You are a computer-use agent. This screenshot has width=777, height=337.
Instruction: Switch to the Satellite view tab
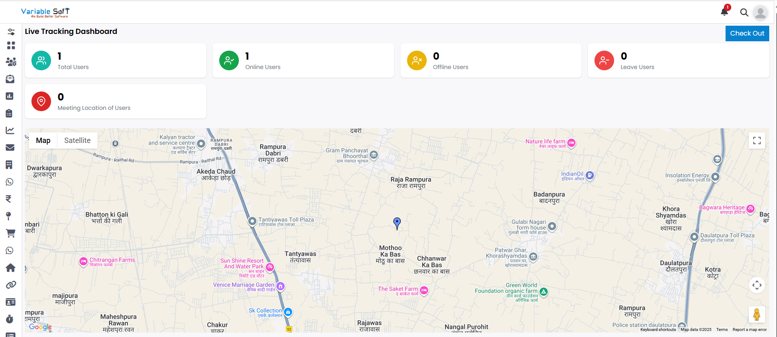[78, 141]
